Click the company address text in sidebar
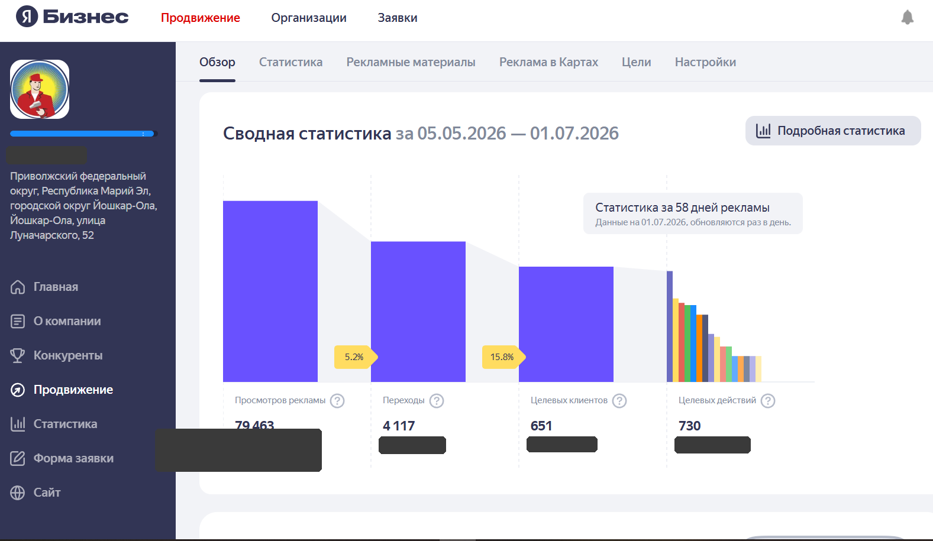 pos(83,206)
